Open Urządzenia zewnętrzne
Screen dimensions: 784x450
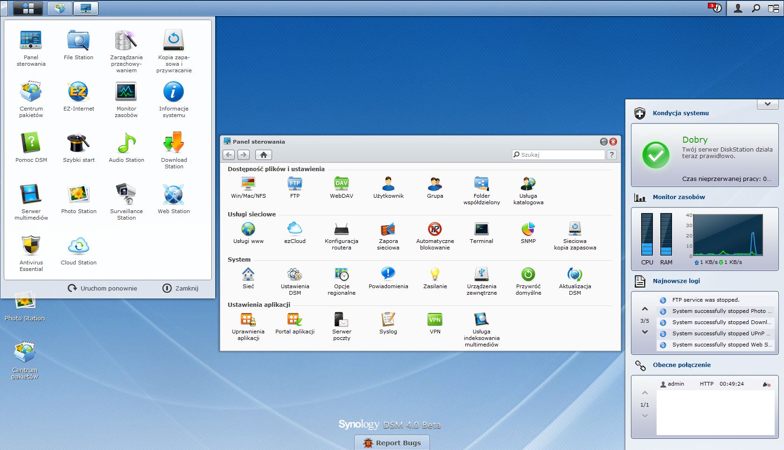pyautogui.click(x=482, y=281)
